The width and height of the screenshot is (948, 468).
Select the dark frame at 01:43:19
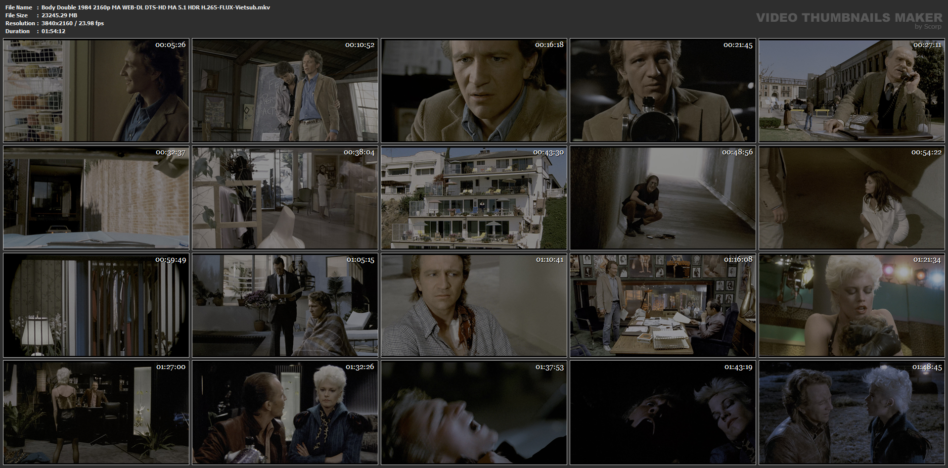coord(663,413)
